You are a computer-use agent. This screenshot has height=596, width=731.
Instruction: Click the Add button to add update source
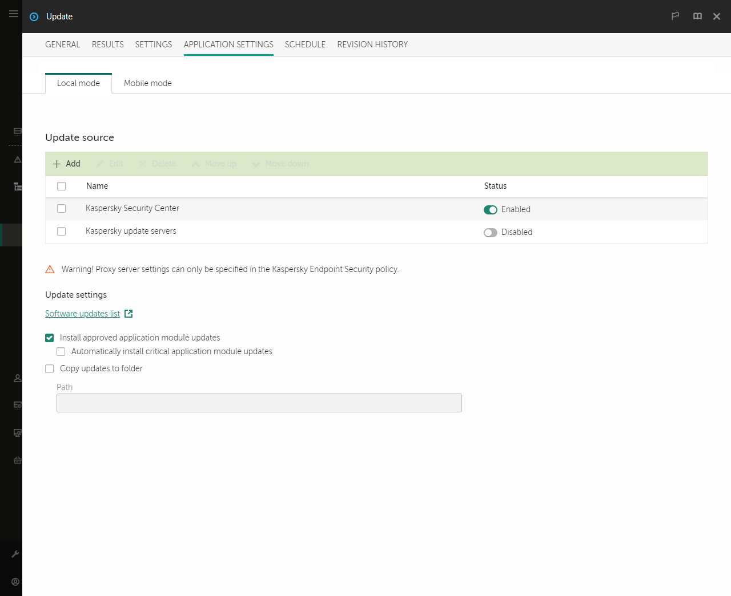[66, 164]
